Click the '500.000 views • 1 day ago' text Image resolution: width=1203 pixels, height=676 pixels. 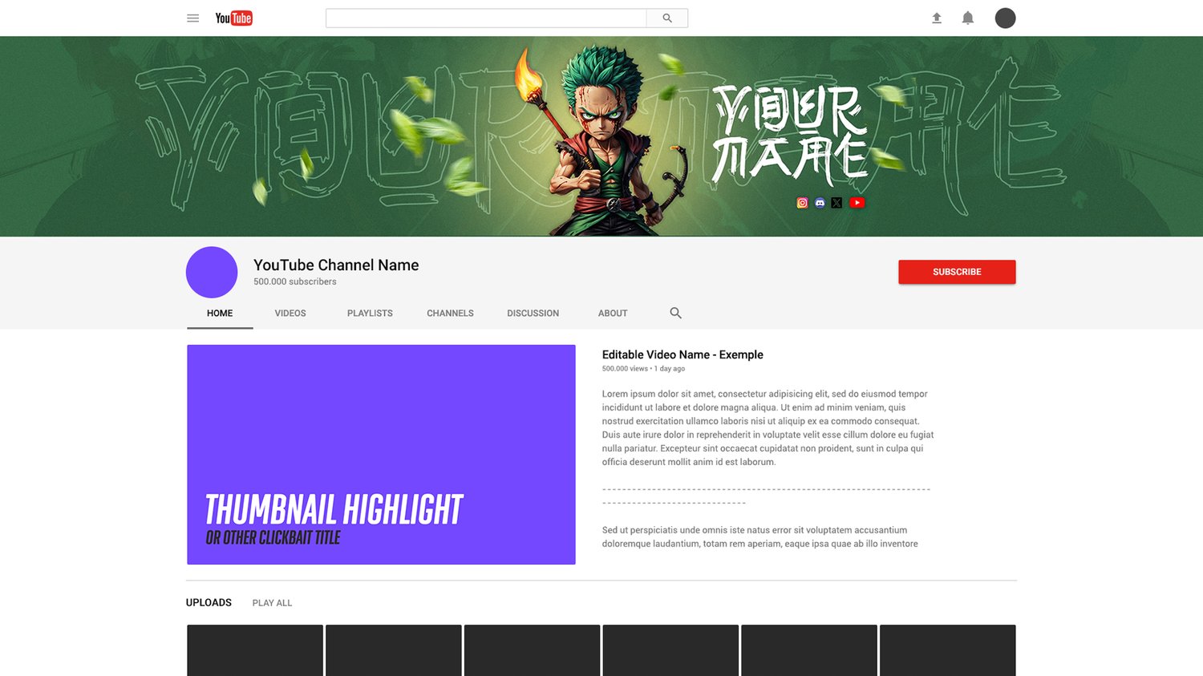643,369
